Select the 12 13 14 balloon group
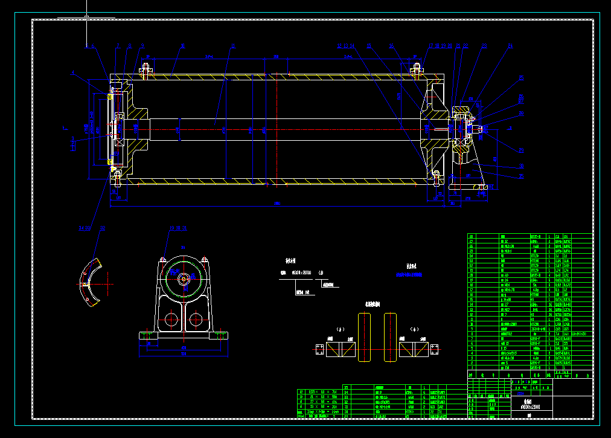 [x=345, y=46]
